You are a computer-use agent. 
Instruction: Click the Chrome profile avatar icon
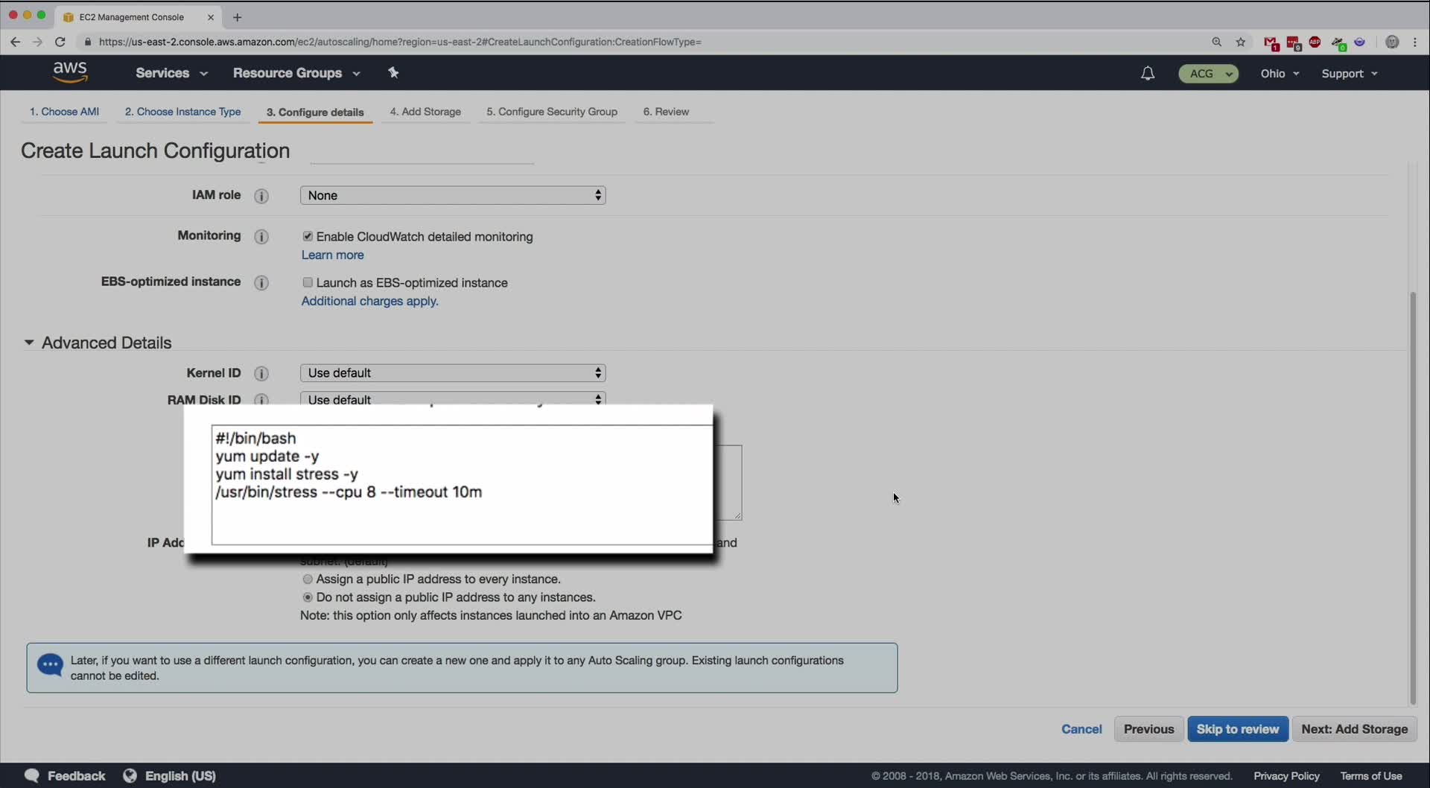click(x=1392, y=42)
